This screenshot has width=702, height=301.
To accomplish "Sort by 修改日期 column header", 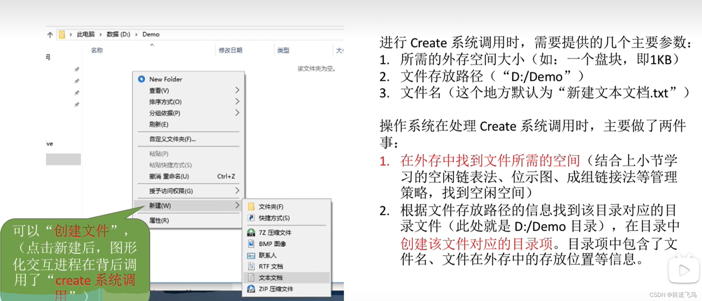I will (230, 50).
